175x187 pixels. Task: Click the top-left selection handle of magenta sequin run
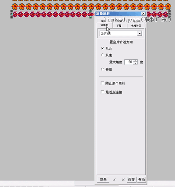coord(11,11)
